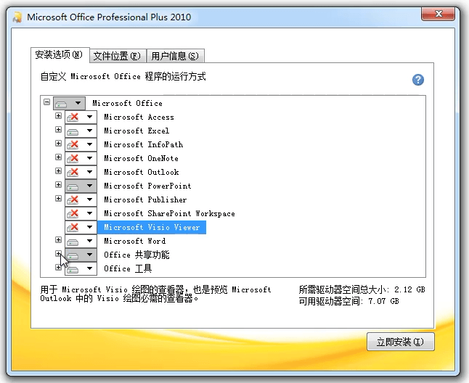Click the Microsoft Word drive icon

point(73,241)
